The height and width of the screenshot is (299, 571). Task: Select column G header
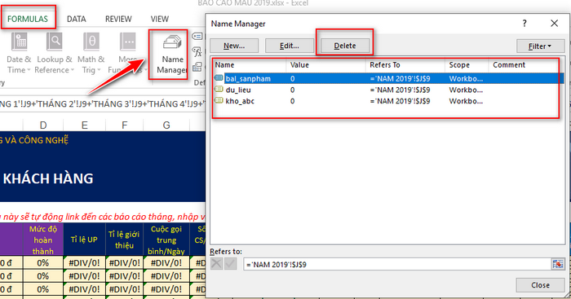pos(166,125)
